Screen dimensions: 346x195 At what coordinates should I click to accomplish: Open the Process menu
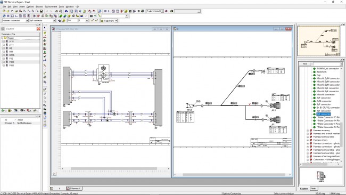(39, 6)
